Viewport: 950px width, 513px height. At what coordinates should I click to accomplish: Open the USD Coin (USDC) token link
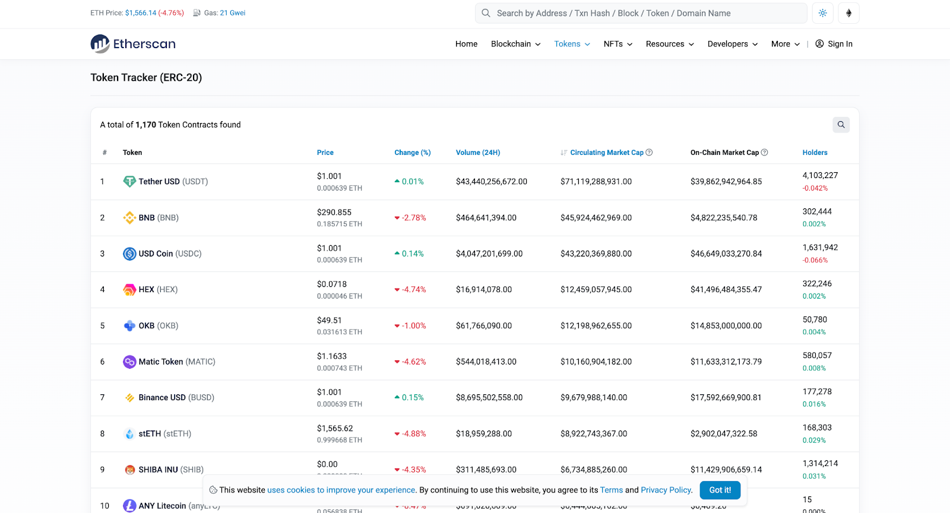click(170, 254)
